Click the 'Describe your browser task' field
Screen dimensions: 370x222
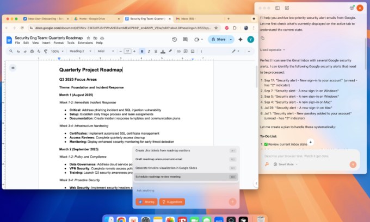(x=309, y=156)
